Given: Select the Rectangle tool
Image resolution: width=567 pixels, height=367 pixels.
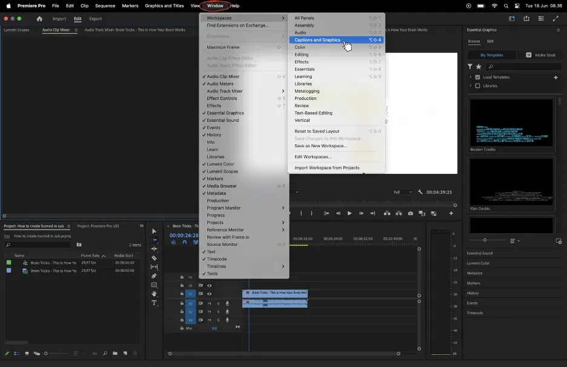Looking at the screenshot, I should click(x=154, y=285).
